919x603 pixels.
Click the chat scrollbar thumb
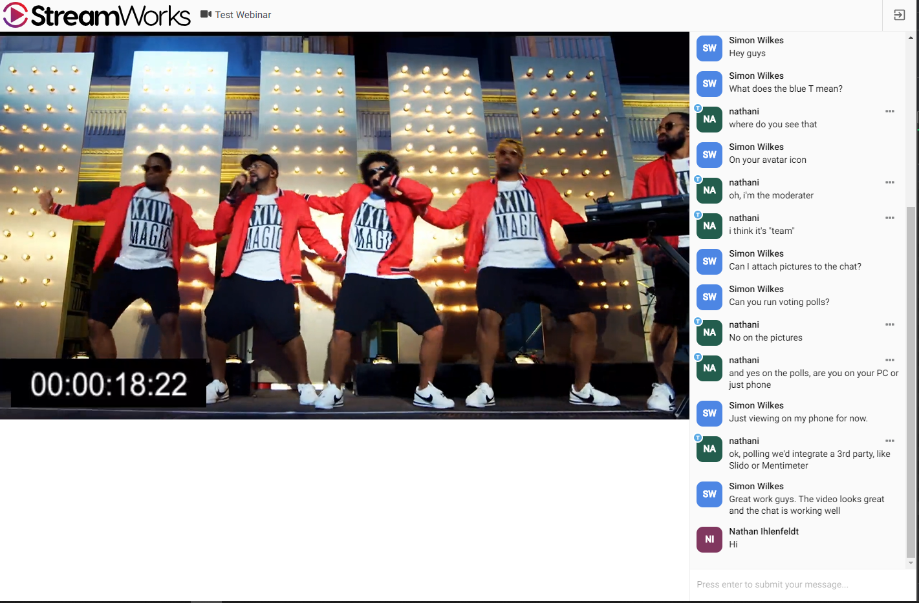coord(911,381)
